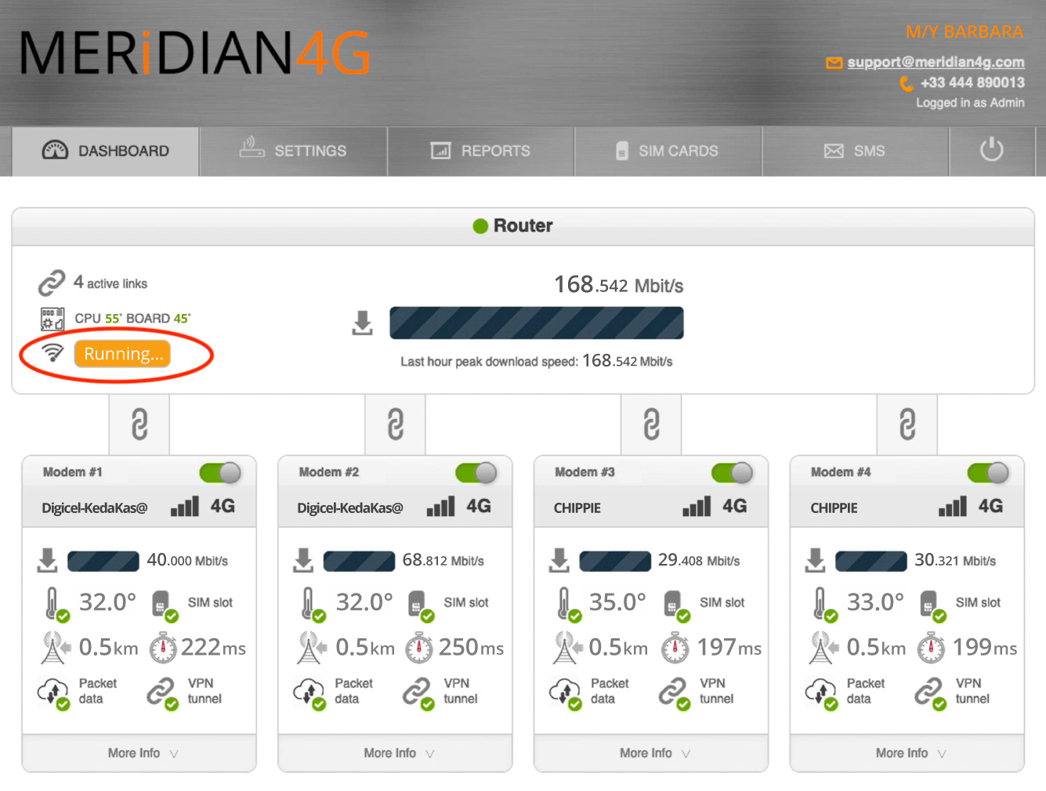Image resolution: width=1046 pixels, height=791 pixels.
Task: Click Modem #3 cell tower distance icon
Action: click(567, 648)
